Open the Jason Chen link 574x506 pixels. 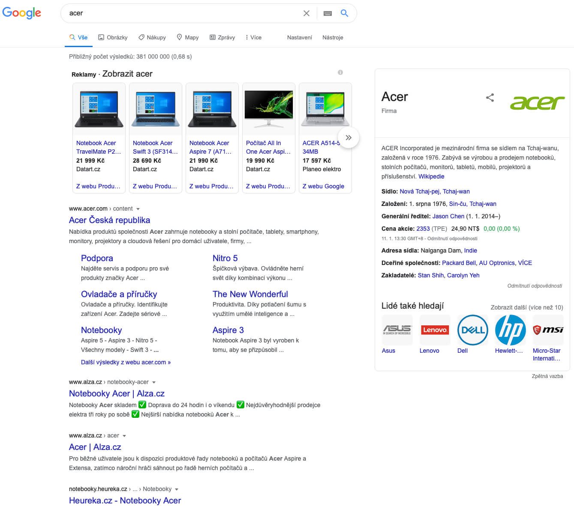(x=448, y=216)
